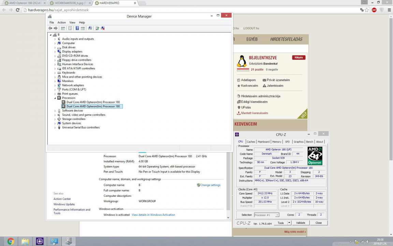The height and width of the screenshot is (246, 393).
Task: Open File Explorer from the taskbar
Action: point(25,241)
